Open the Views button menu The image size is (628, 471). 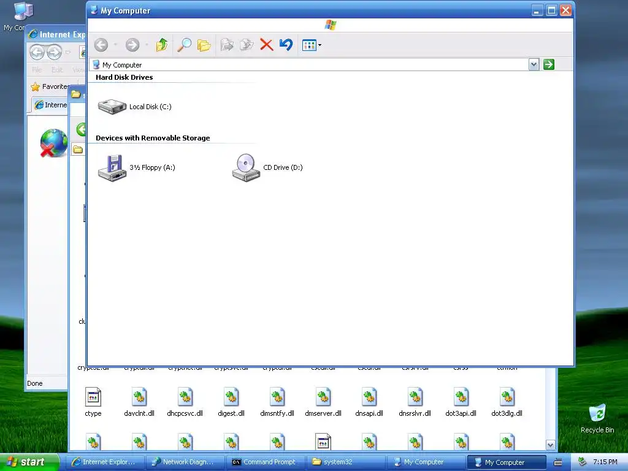pyautogui.click(x=312, y=45)
